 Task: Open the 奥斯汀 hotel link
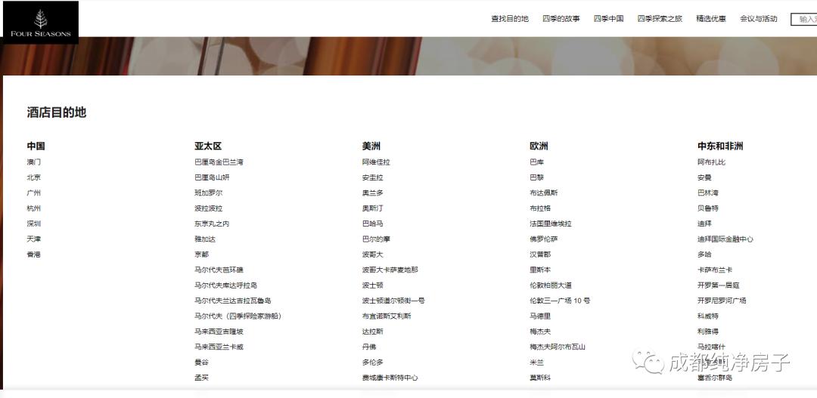tap(372, 208)
